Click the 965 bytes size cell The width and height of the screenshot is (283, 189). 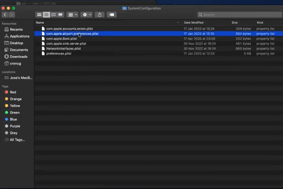pyautogui.click(x=243, y=48)
